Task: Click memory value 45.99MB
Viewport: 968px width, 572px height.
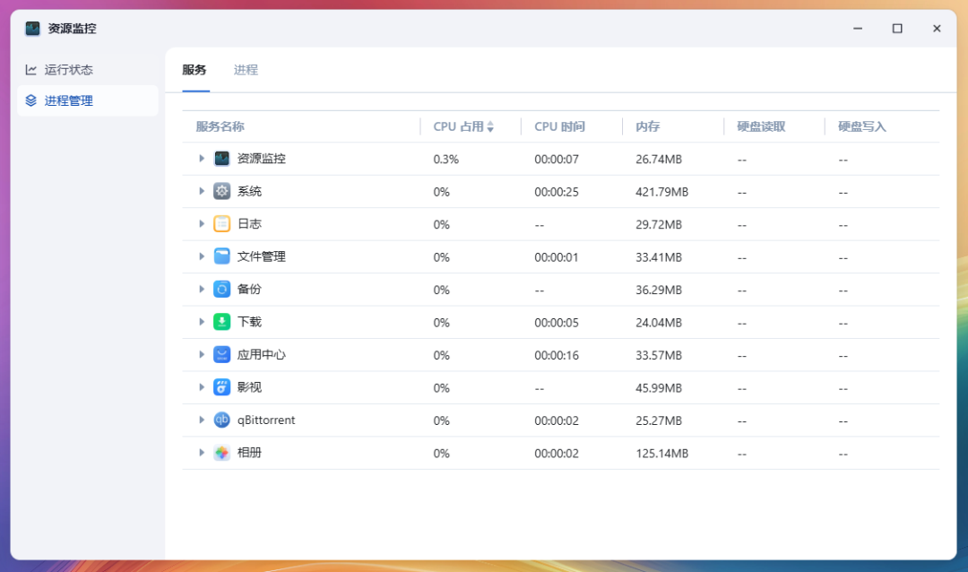Action: tap(659, 388)
